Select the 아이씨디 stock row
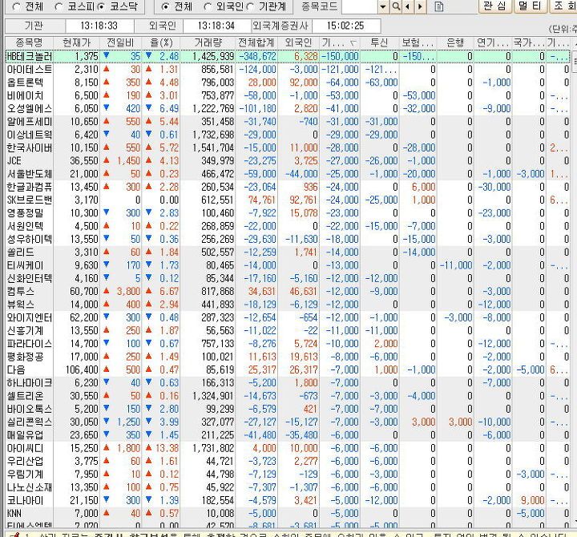Screen dimensions: 577x537 [288, 448]
